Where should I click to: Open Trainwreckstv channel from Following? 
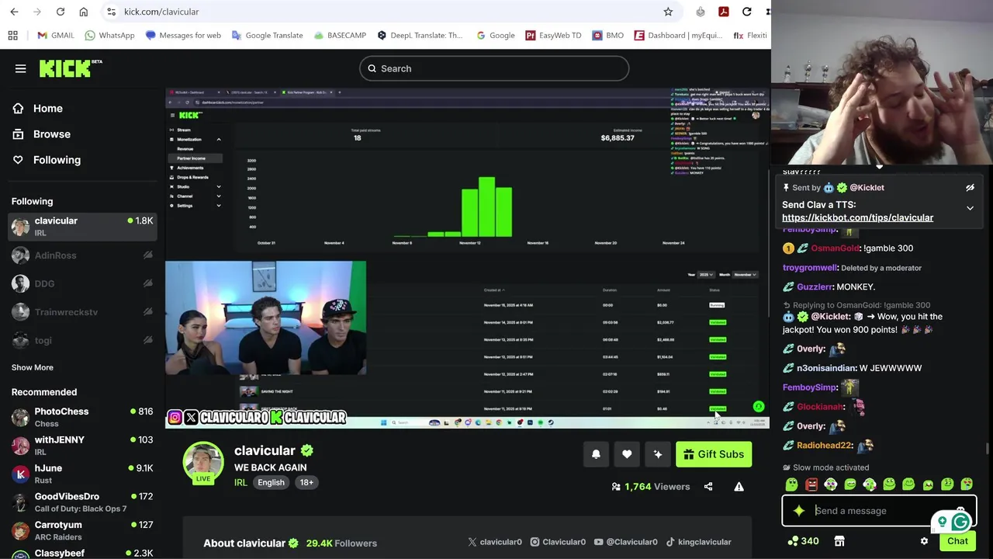(82, 312)
